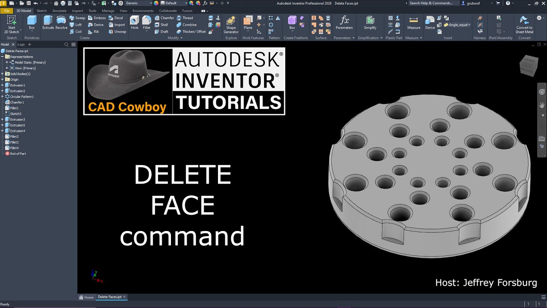
Task: Open the Shape Generator
Action: coord(231,25)
